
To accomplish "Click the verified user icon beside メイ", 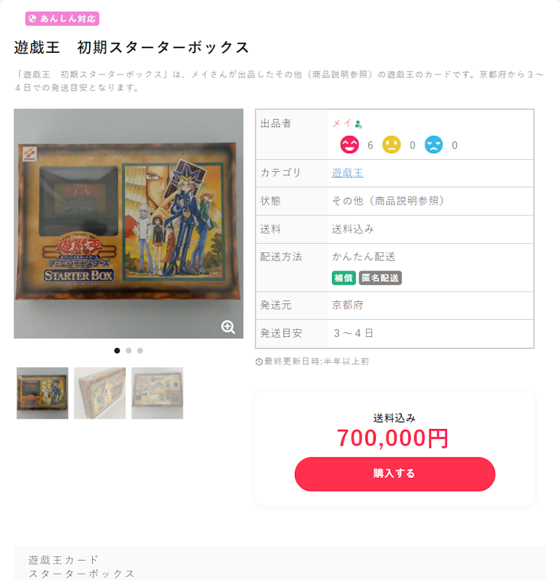I will point(358,124).
